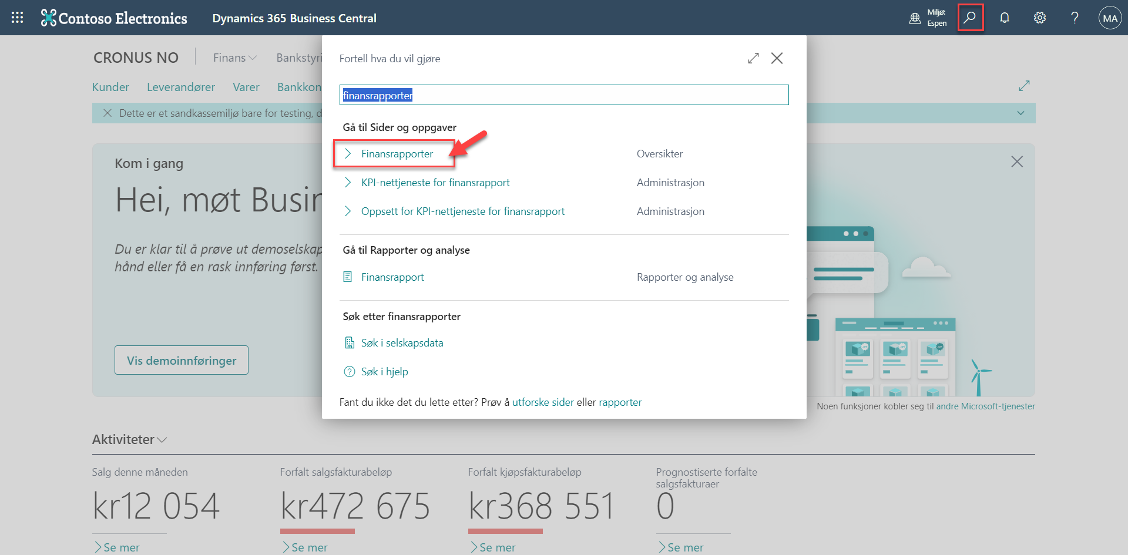The width and height of the screenshot is (1128, 555).
Task: Se mer under Prognostiserte forfalte salgsfakturaer
Action: click(681, 547)
